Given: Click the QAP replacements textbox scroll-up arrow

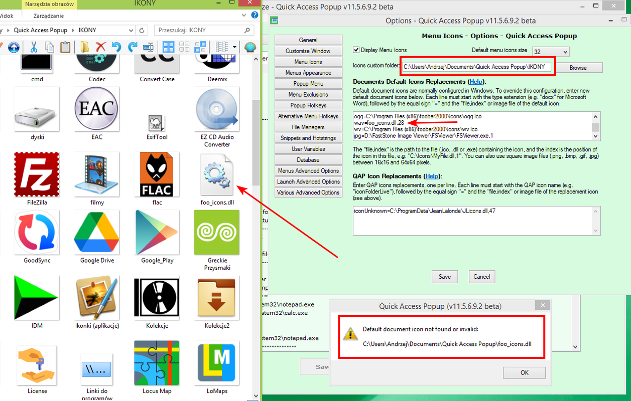Looking at the screenshot, I should coord(596,211).
